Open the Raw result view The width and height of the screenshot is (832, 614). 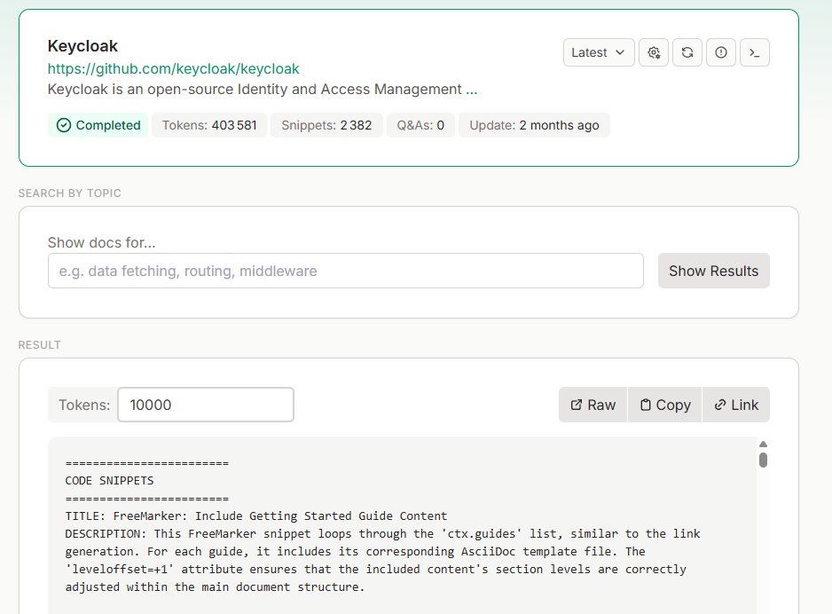pyautogui.click(x=593, y=405)
